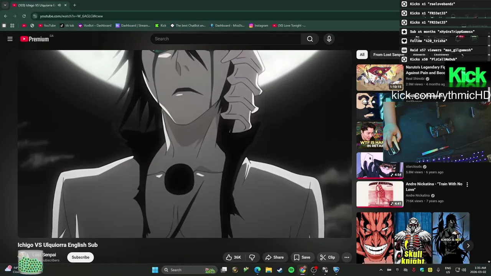Image resolution: width=491 pixels, height=276 pixels.
Task: Open the ENG US language switcher
Action: pyautogui.click(x=448, y=270)
